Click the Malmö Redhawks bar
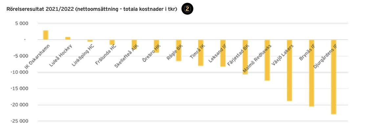This screenshot has width=369, height=138. pos(267,60)
